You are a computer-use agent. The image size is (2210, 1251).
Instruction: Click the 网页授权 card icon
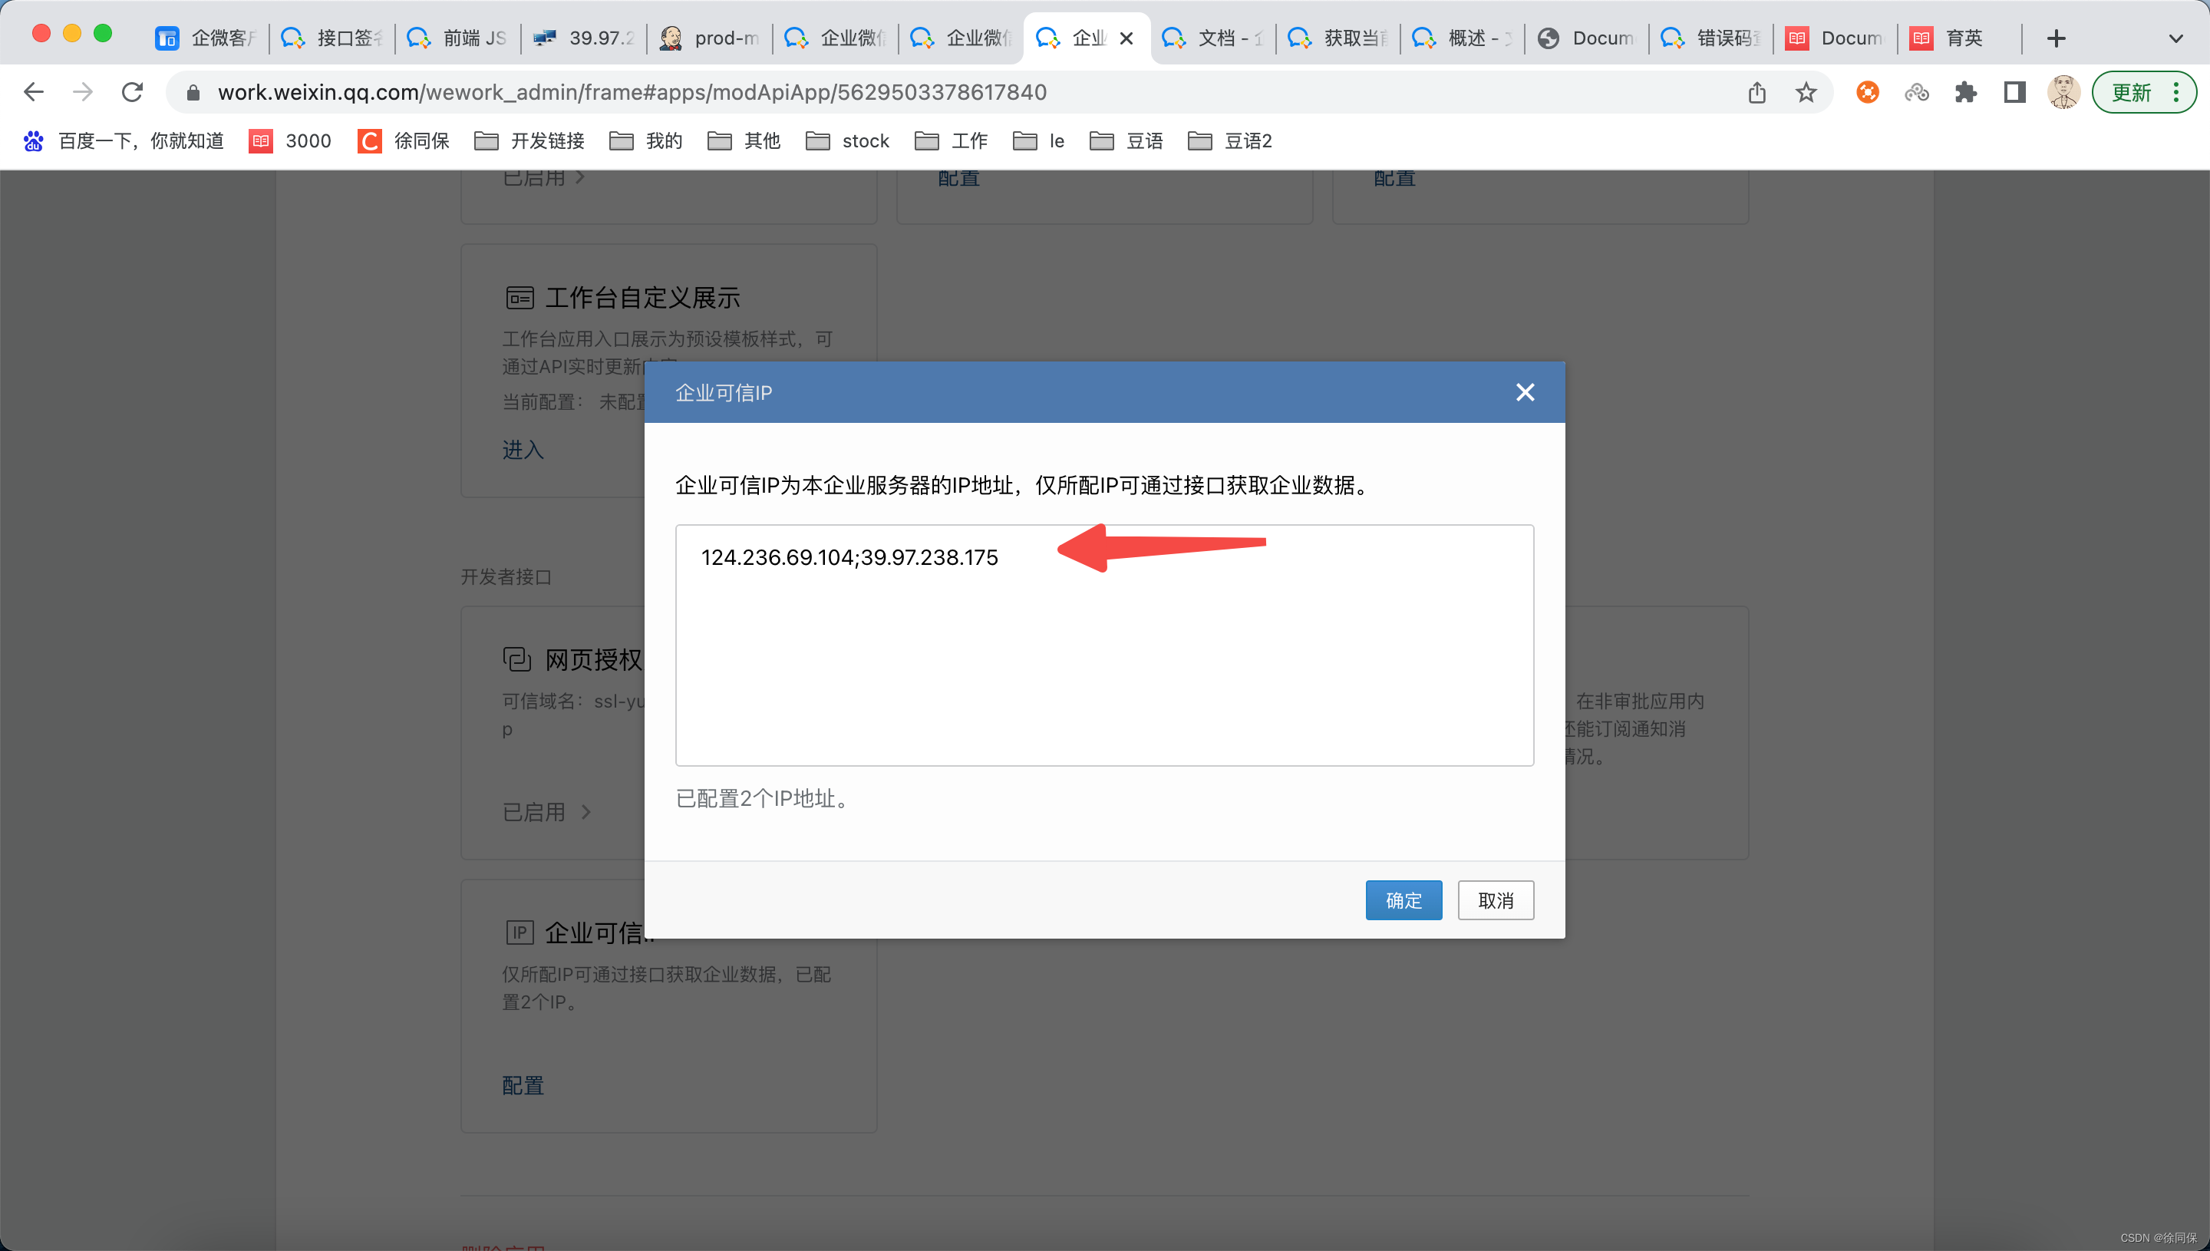point(517,659)
